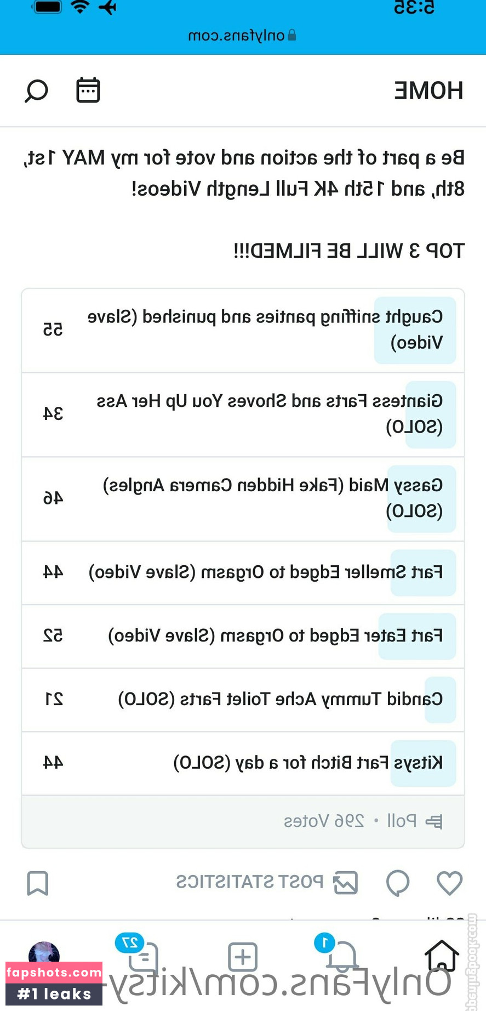Like the post with heart icon
The image size is (486, 1011).
449,883
